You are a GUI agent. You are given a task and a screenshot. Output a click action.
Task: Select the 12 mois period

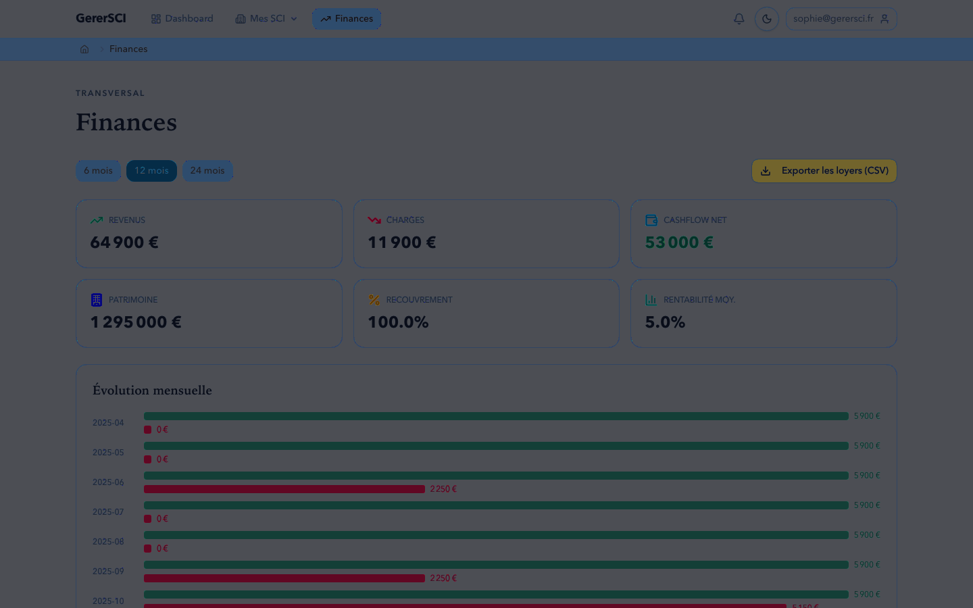(x=151, y=171)
